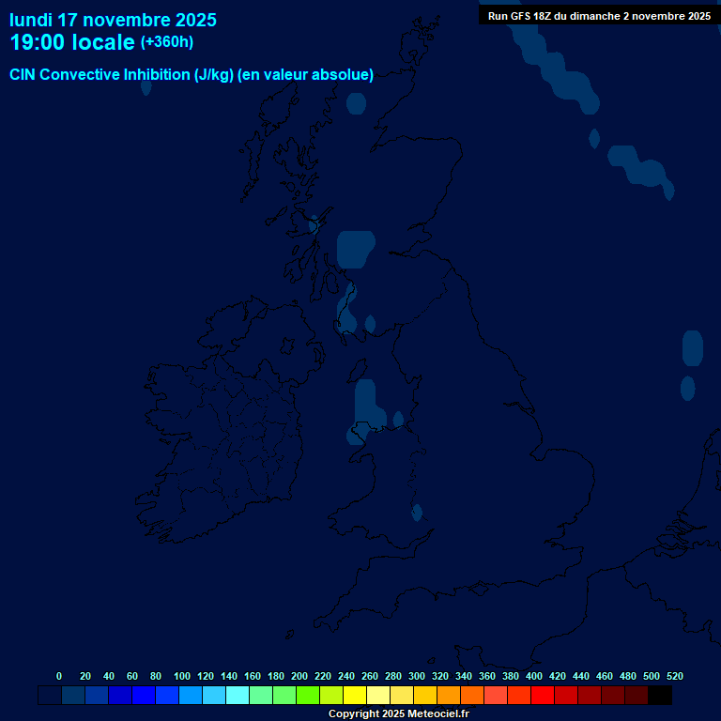Screen dimensions: 721x721
Task: Click the '19:00 locale' time label
Action: (x=72, y=43)
